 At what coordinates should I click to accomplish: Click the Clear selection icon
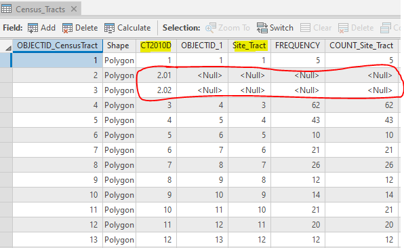tap(305, 28)
